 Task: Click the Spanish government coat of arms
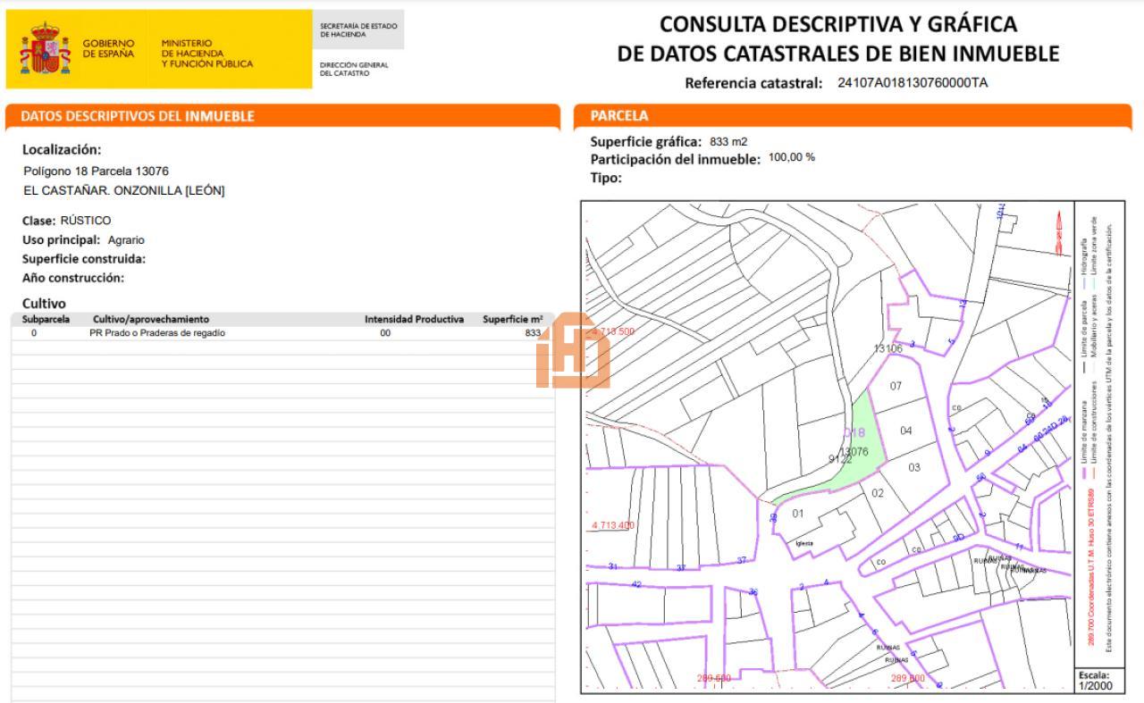[45, 49]
